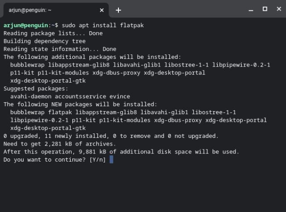Click on the Suggested packages: line
The image size is (286, 212).
click(x=36, y=89)
